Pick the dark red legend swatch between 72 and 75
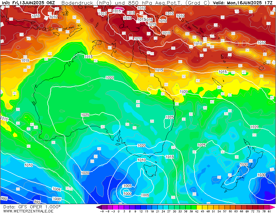276x213 pixels. [255, 207]
